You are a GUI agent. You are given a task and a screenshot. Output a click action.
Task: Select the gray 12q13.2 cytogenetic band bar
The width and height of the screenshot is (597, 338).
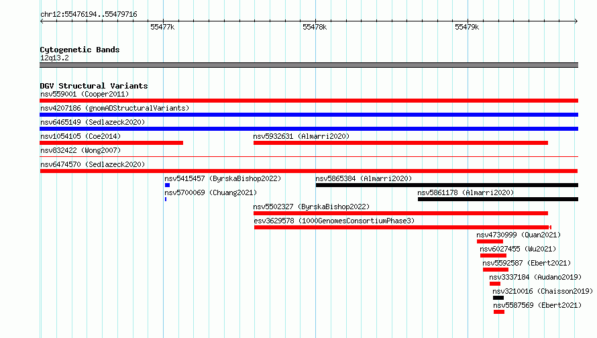pos(309,65)
